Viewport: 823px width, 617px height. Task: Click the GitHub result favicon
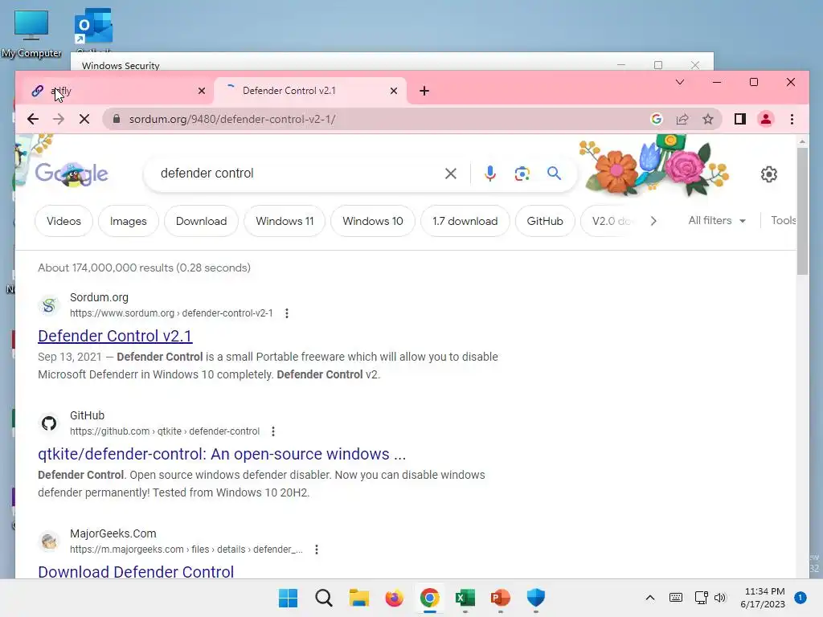(49, 423)
